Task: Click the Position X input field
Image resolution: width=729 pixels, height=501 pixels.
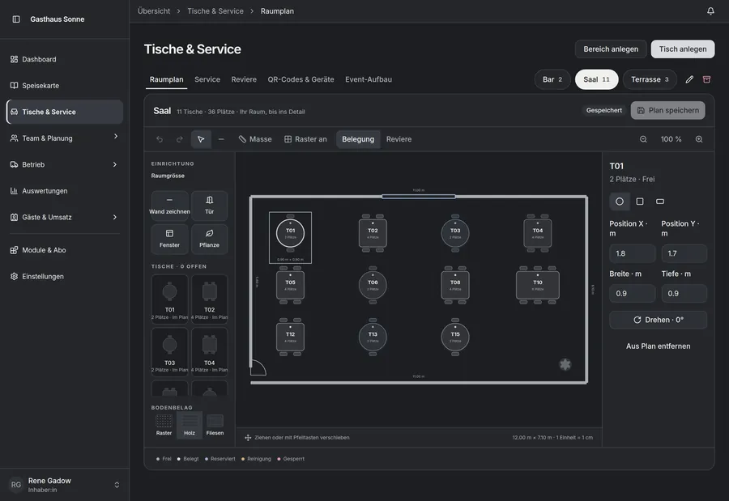Action: click(x=633, y=254)
